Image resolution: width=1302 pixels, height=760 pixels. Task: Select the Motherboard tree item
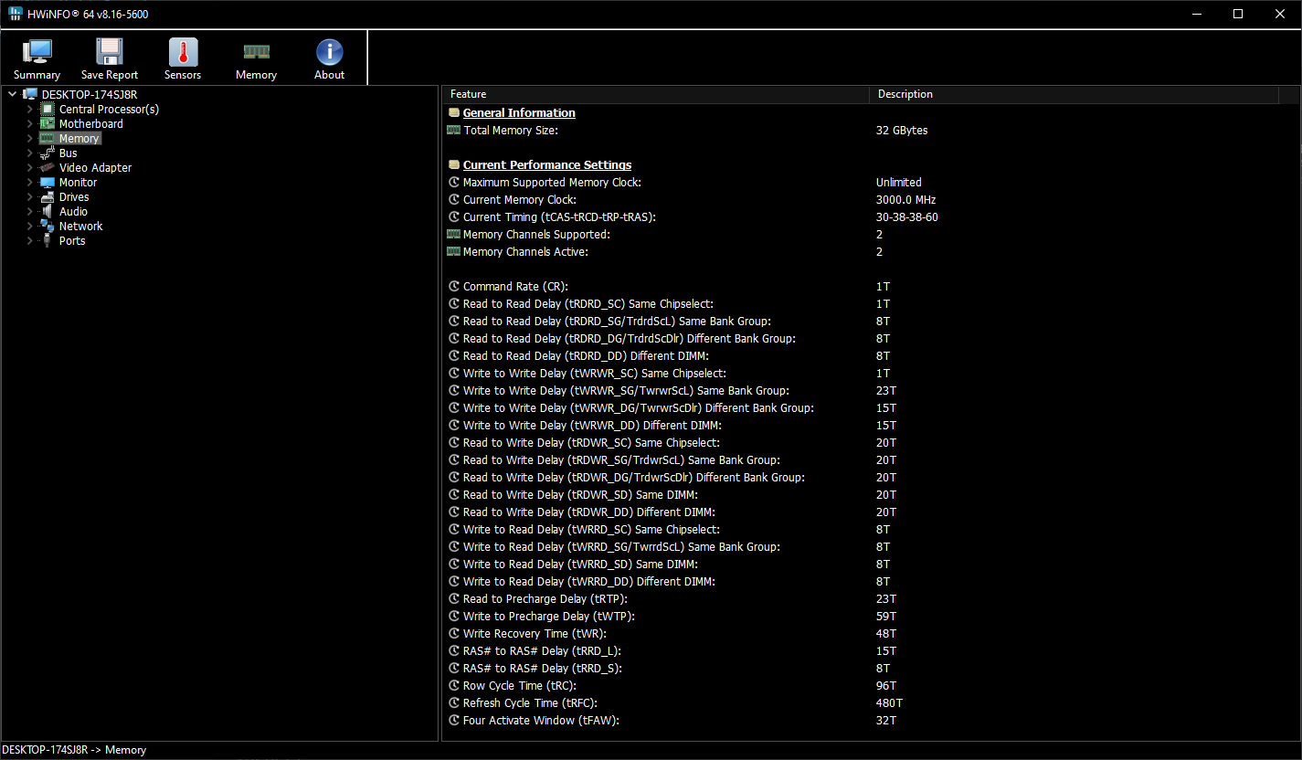click(91, 124)
